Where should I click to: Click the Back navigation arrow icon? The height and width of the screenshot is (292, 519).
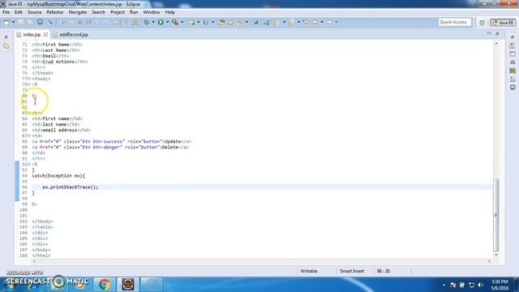click(x=315, y=22)
